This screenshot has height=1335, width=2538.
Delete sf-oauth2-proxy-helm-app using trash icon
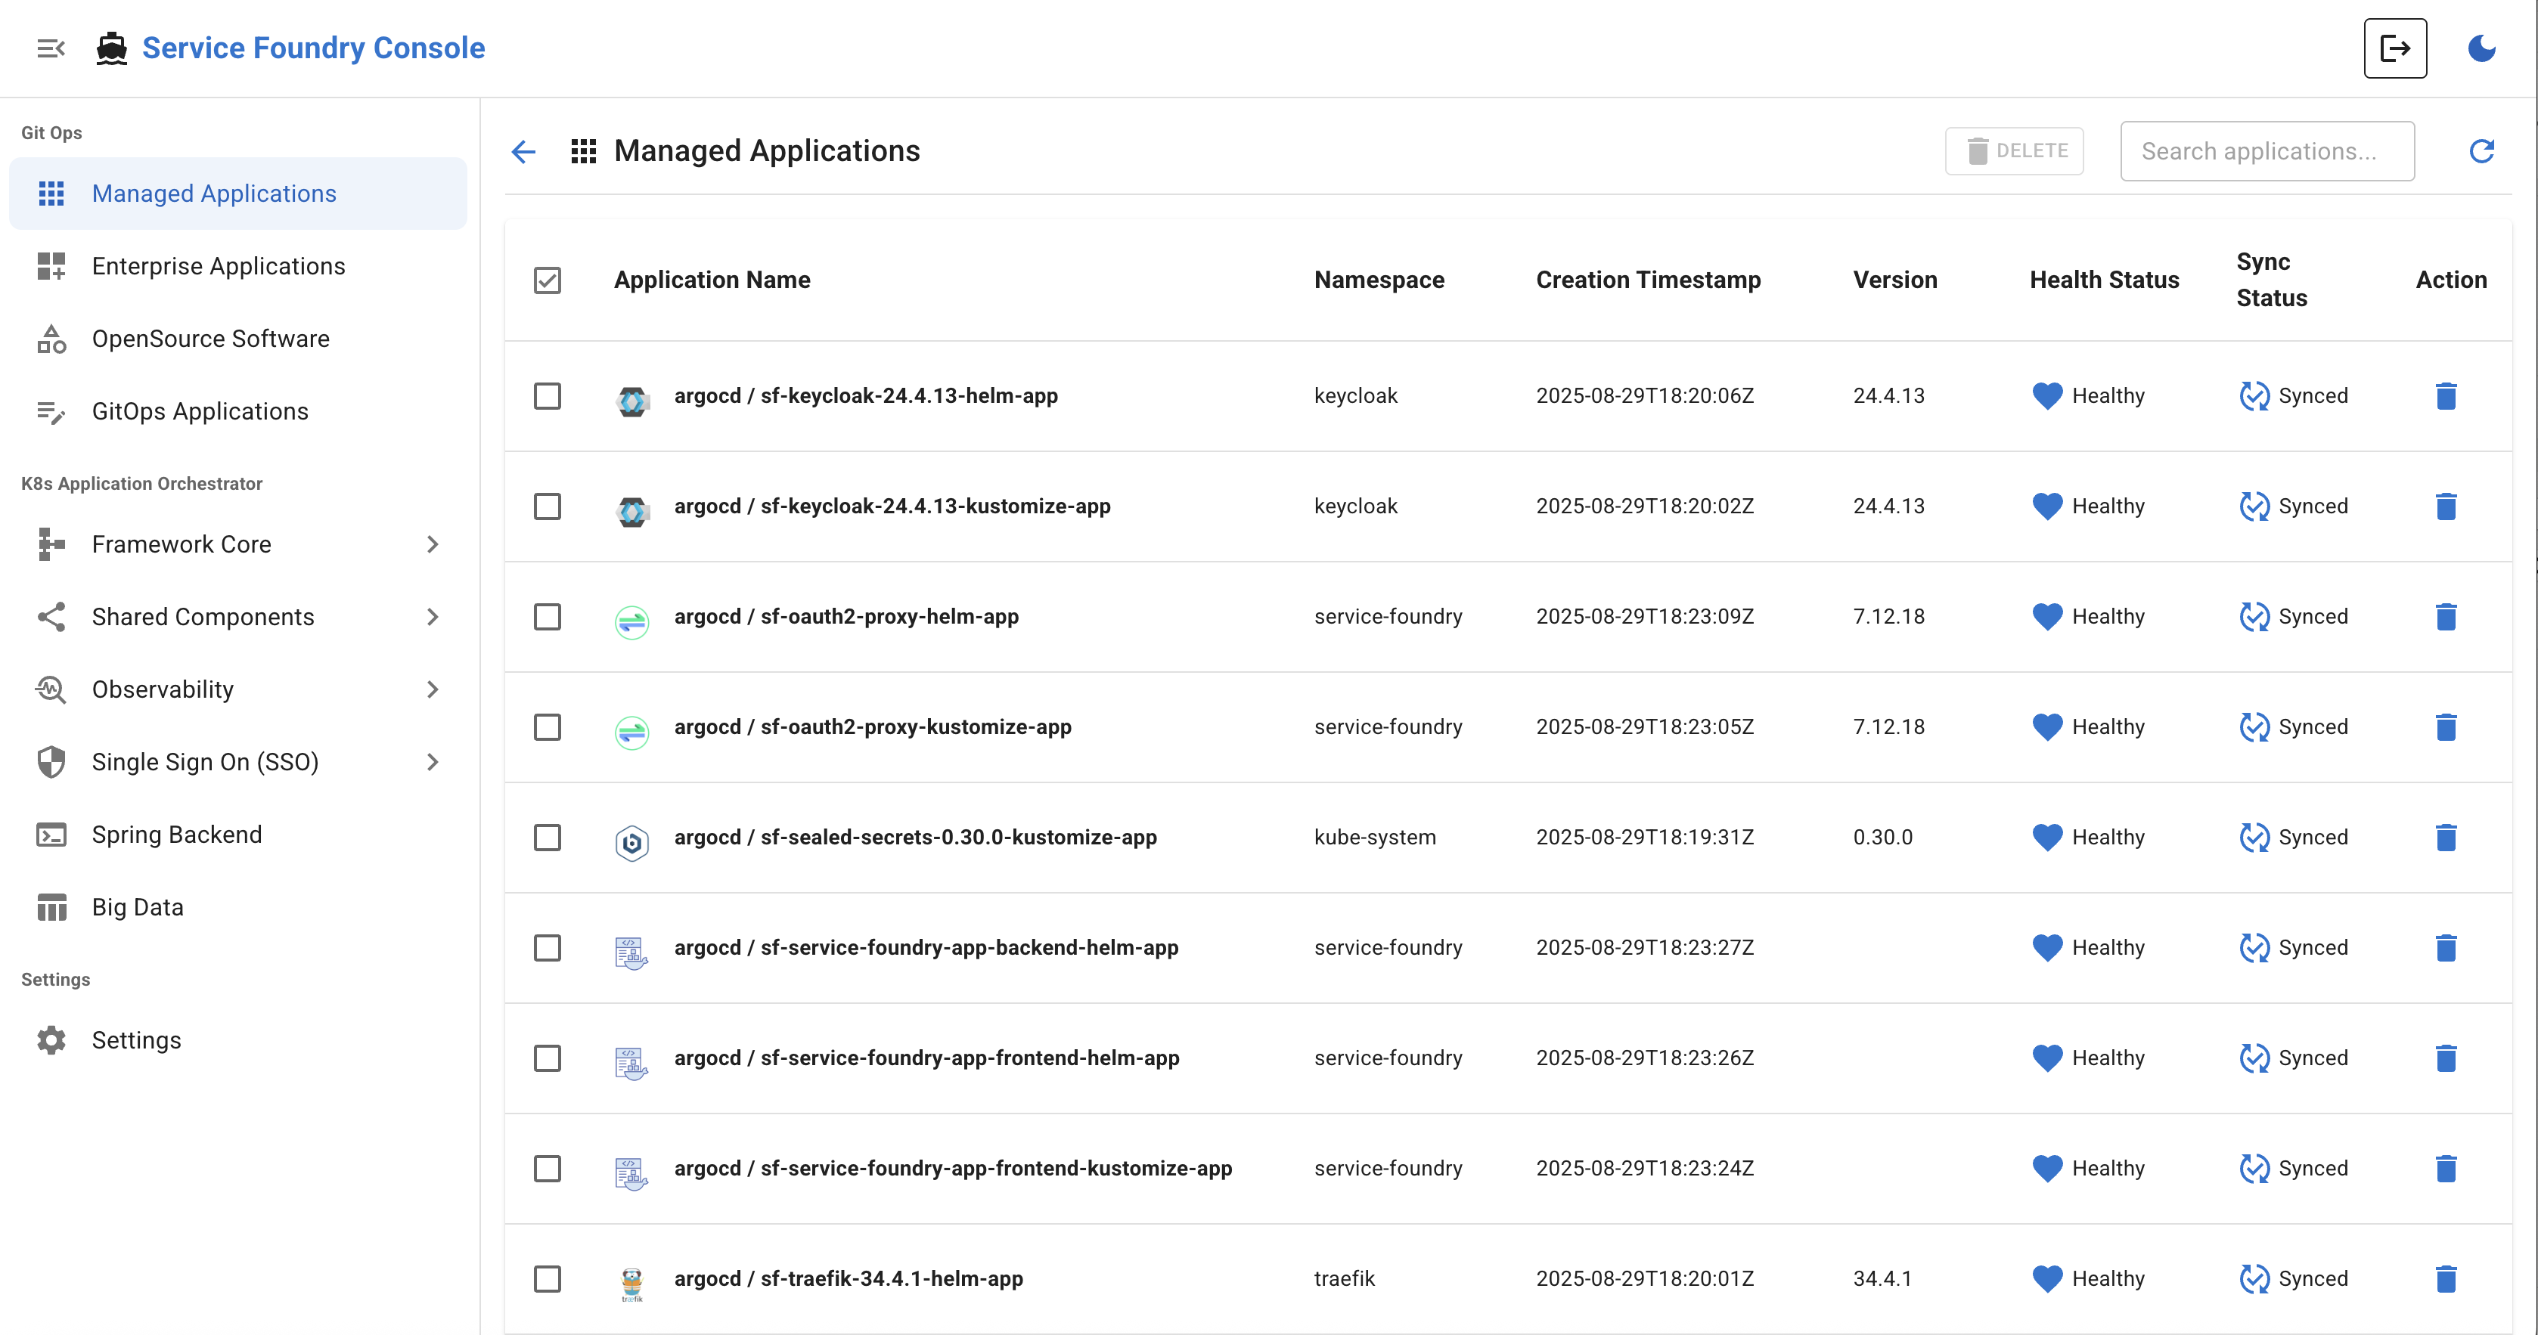coord(2446,616)
